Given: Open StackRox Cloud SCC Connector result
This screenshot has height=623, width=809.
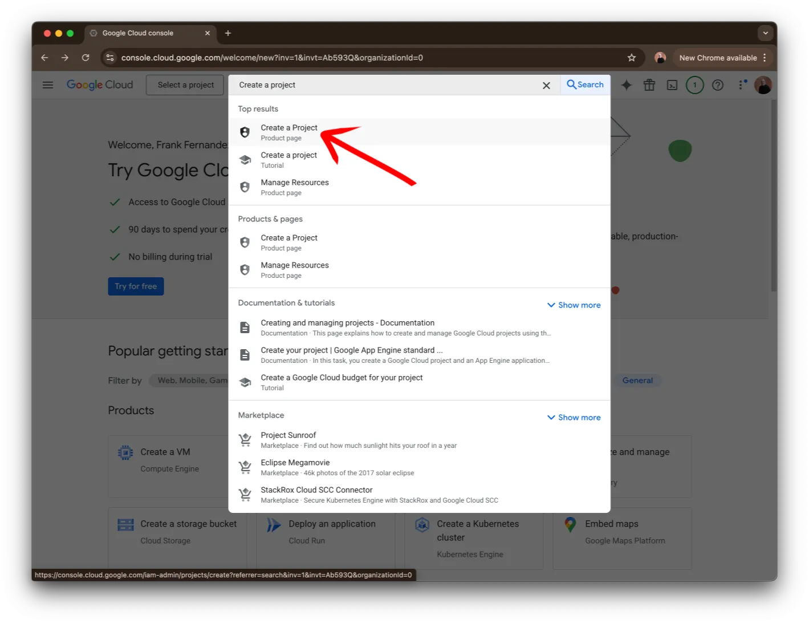Looking at the screenshot, I should click(x=419, y=495).
